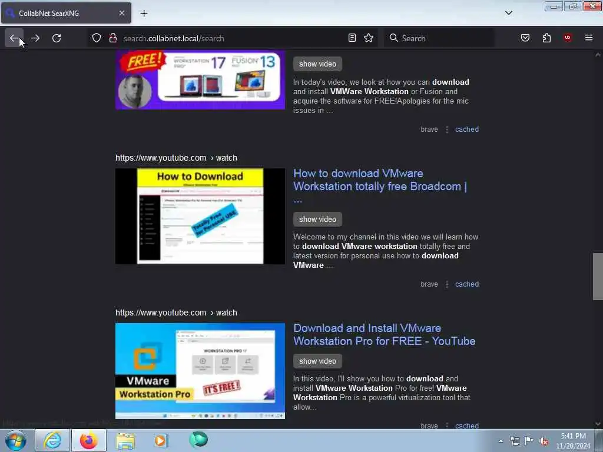Open cached link under the Broadcom result

tap(467, 284)
